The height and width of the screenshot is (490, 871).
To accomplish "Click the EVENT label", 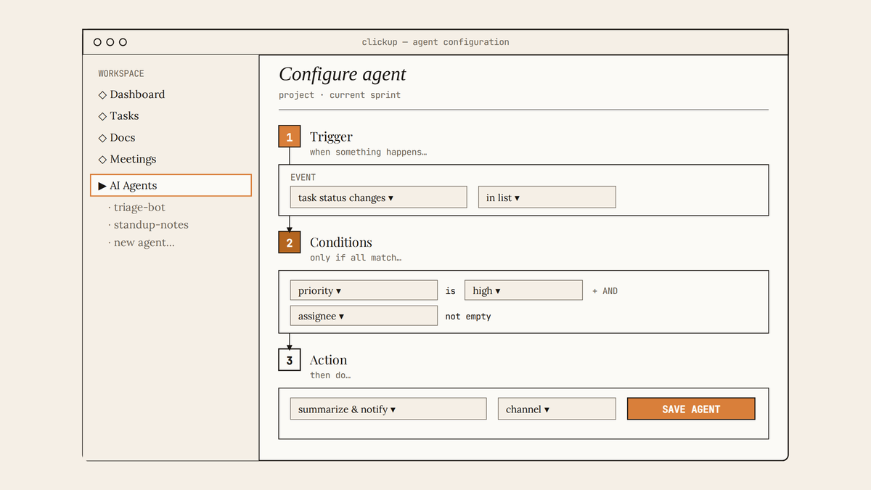I will [x=303, y=177].
